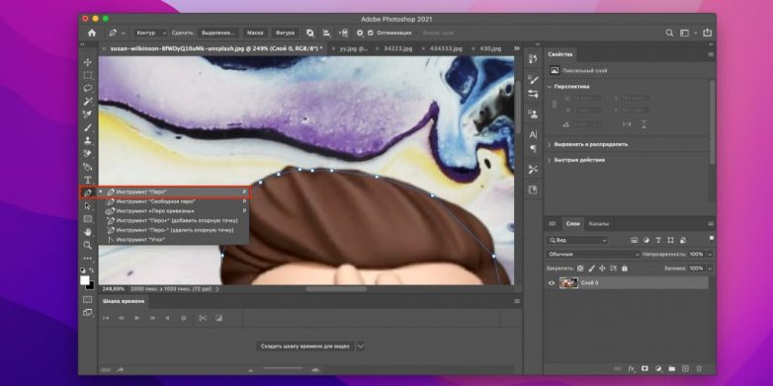
Task: Toggle type layer filter T icon
Action: point(658,240)
